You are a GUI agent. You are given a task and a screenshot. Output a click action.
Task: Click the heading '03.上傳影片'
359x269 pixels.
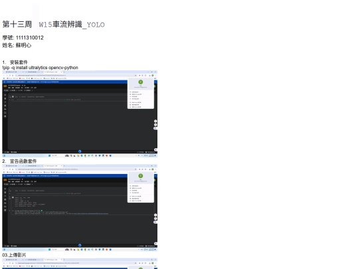click(14, 255)
